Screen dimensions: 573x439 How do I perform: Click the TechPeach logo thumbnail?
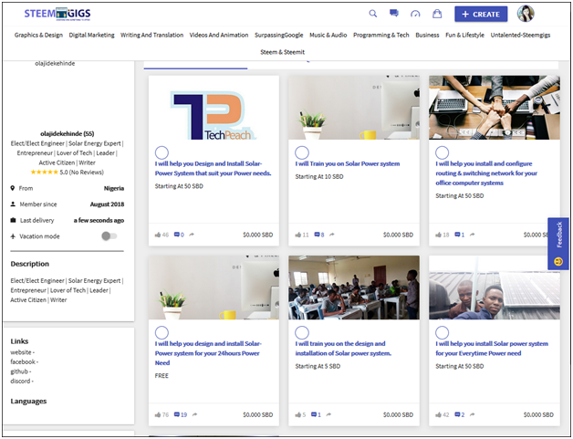pos(214,108)
